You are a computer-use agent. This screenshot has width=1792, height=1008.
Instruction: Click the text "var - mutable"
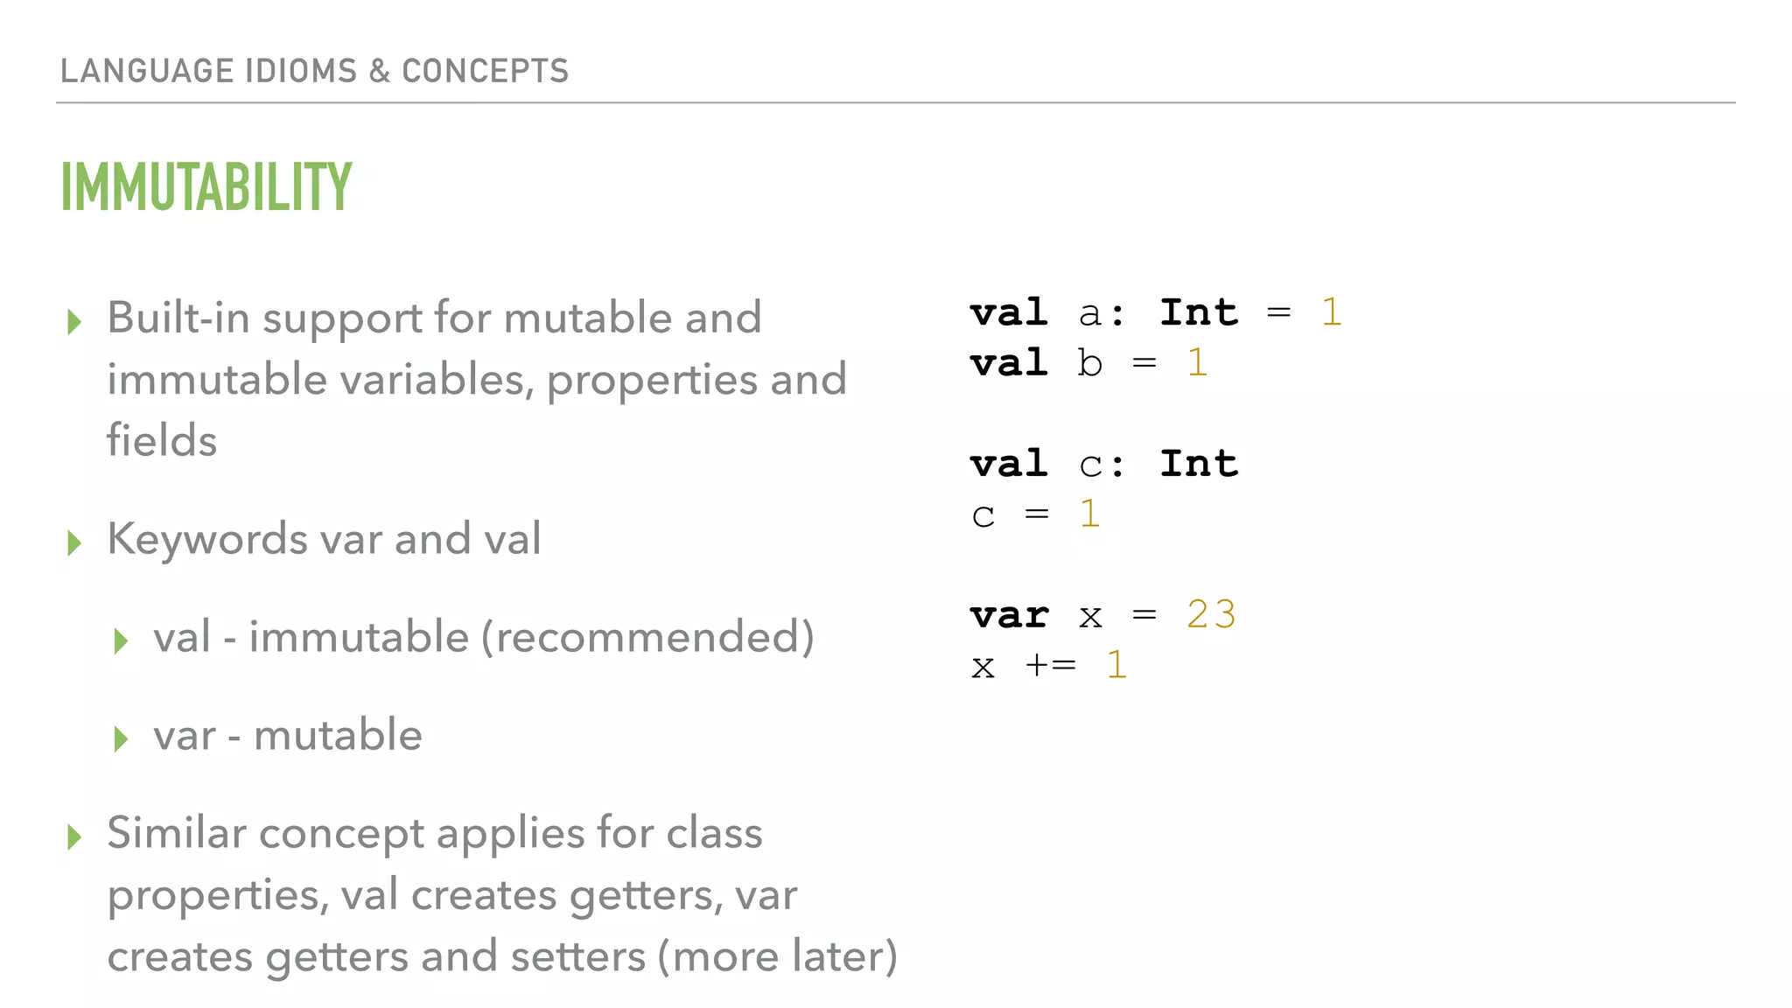click(288, 735)
